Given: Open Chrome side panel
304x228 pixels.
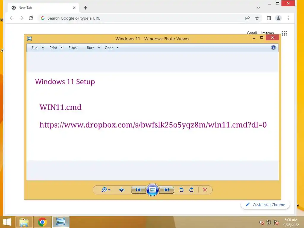Looking at the screenshot, I should coord(269,18).
